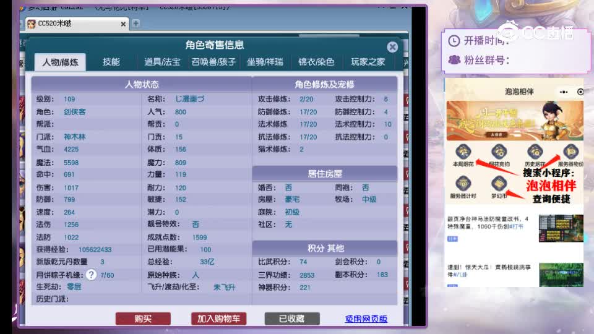Click the 庭院 value 初级
Viewport: 594px width, 334px height.
[292, 212]
